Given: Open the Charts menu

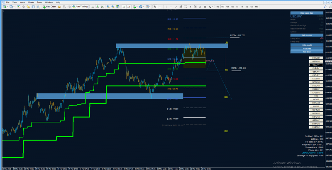Looking at the screenshot, I should [x=31, y=2].
